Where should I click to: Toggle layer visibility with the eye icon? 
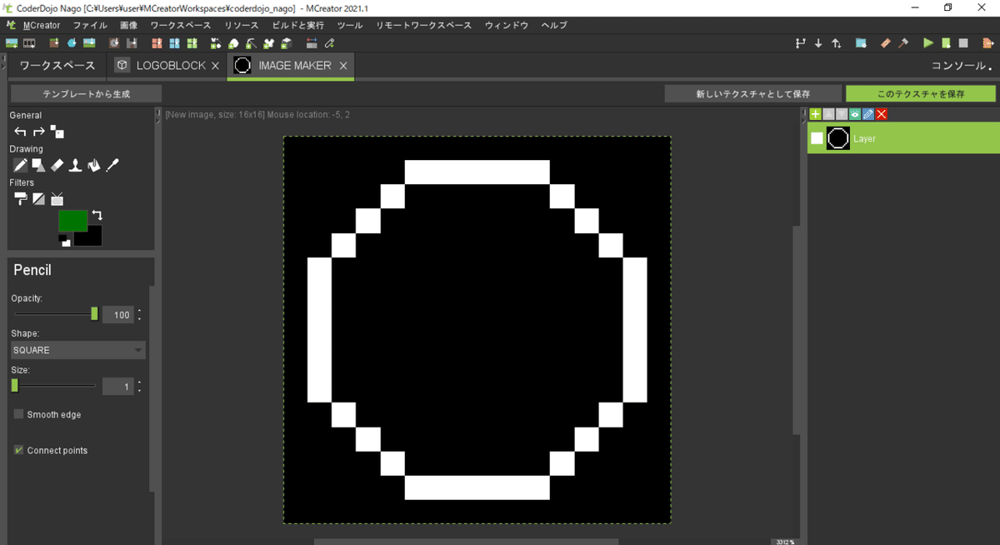point(855,114)
